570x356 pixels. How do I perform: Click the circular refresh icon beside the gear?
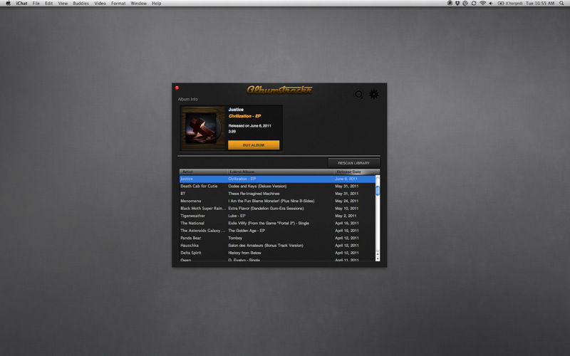coord(359,95)
